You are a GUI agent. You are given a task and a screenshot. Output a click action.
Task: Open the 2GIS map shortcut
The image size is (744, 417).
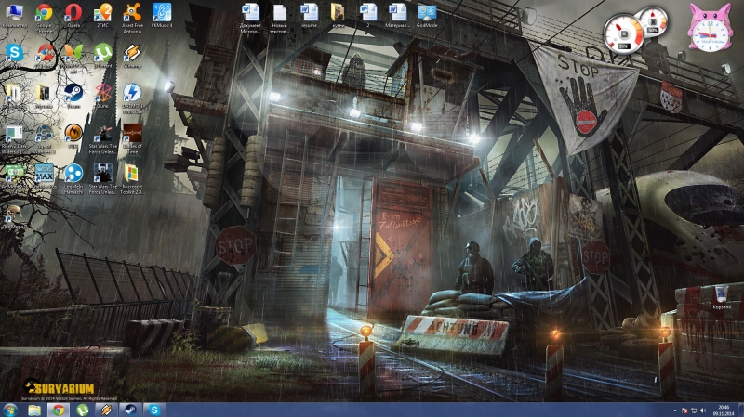click(x=102, y=14)
